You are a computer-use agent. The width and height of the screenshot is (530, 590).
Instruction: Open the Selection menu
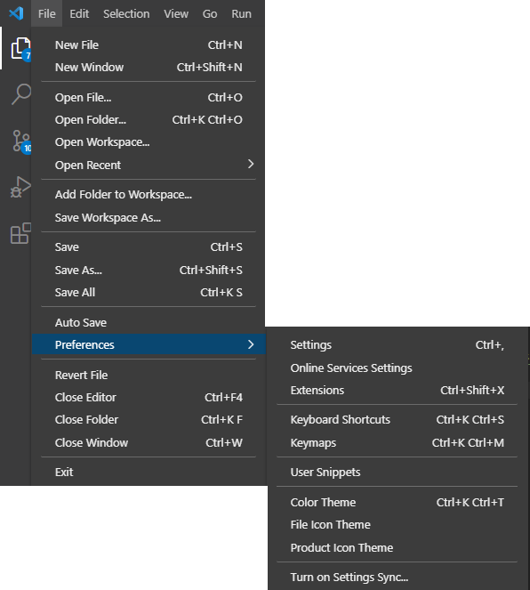tap(126, 13)
